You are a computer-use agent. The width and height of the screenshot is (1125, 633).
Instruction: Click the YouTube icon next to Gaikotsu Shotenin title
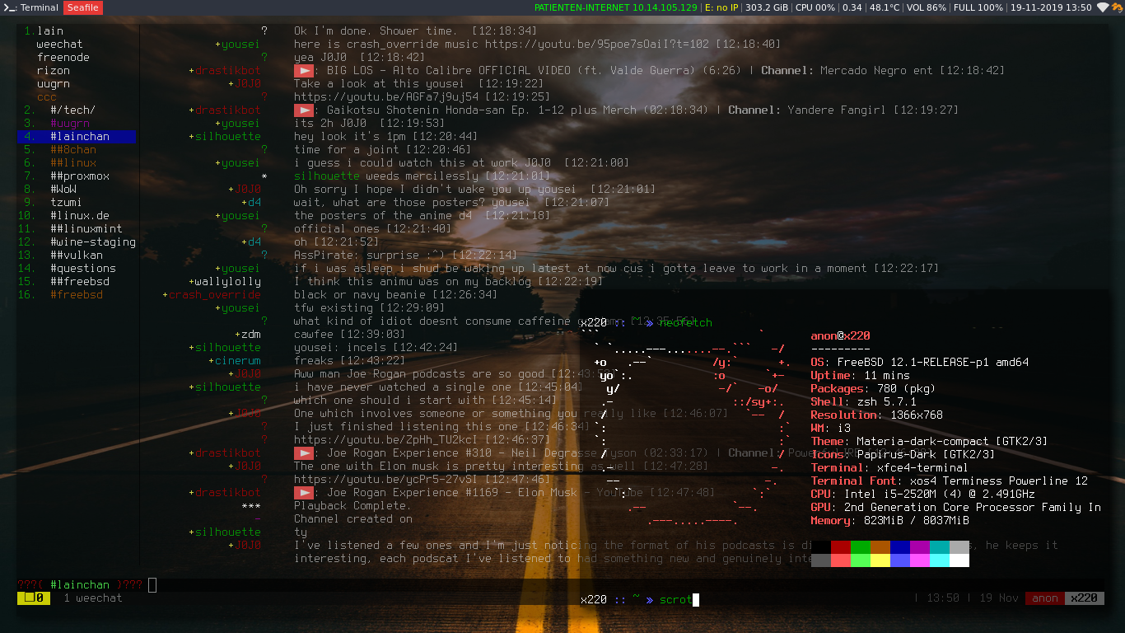pyautogui.click(x=304, y=110)
